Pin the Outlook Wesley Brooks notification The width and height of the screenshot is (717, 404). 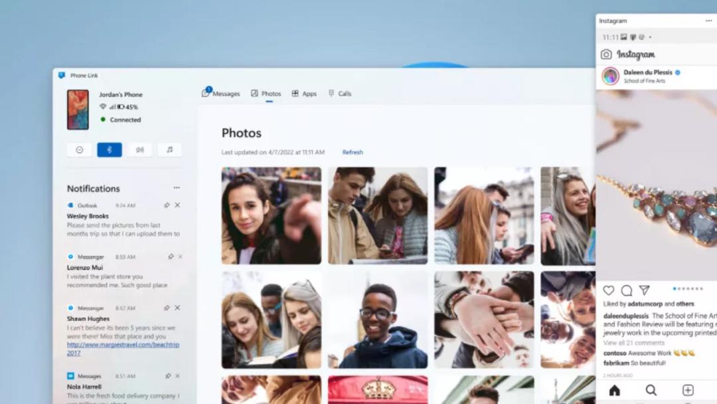pos(167,205)
